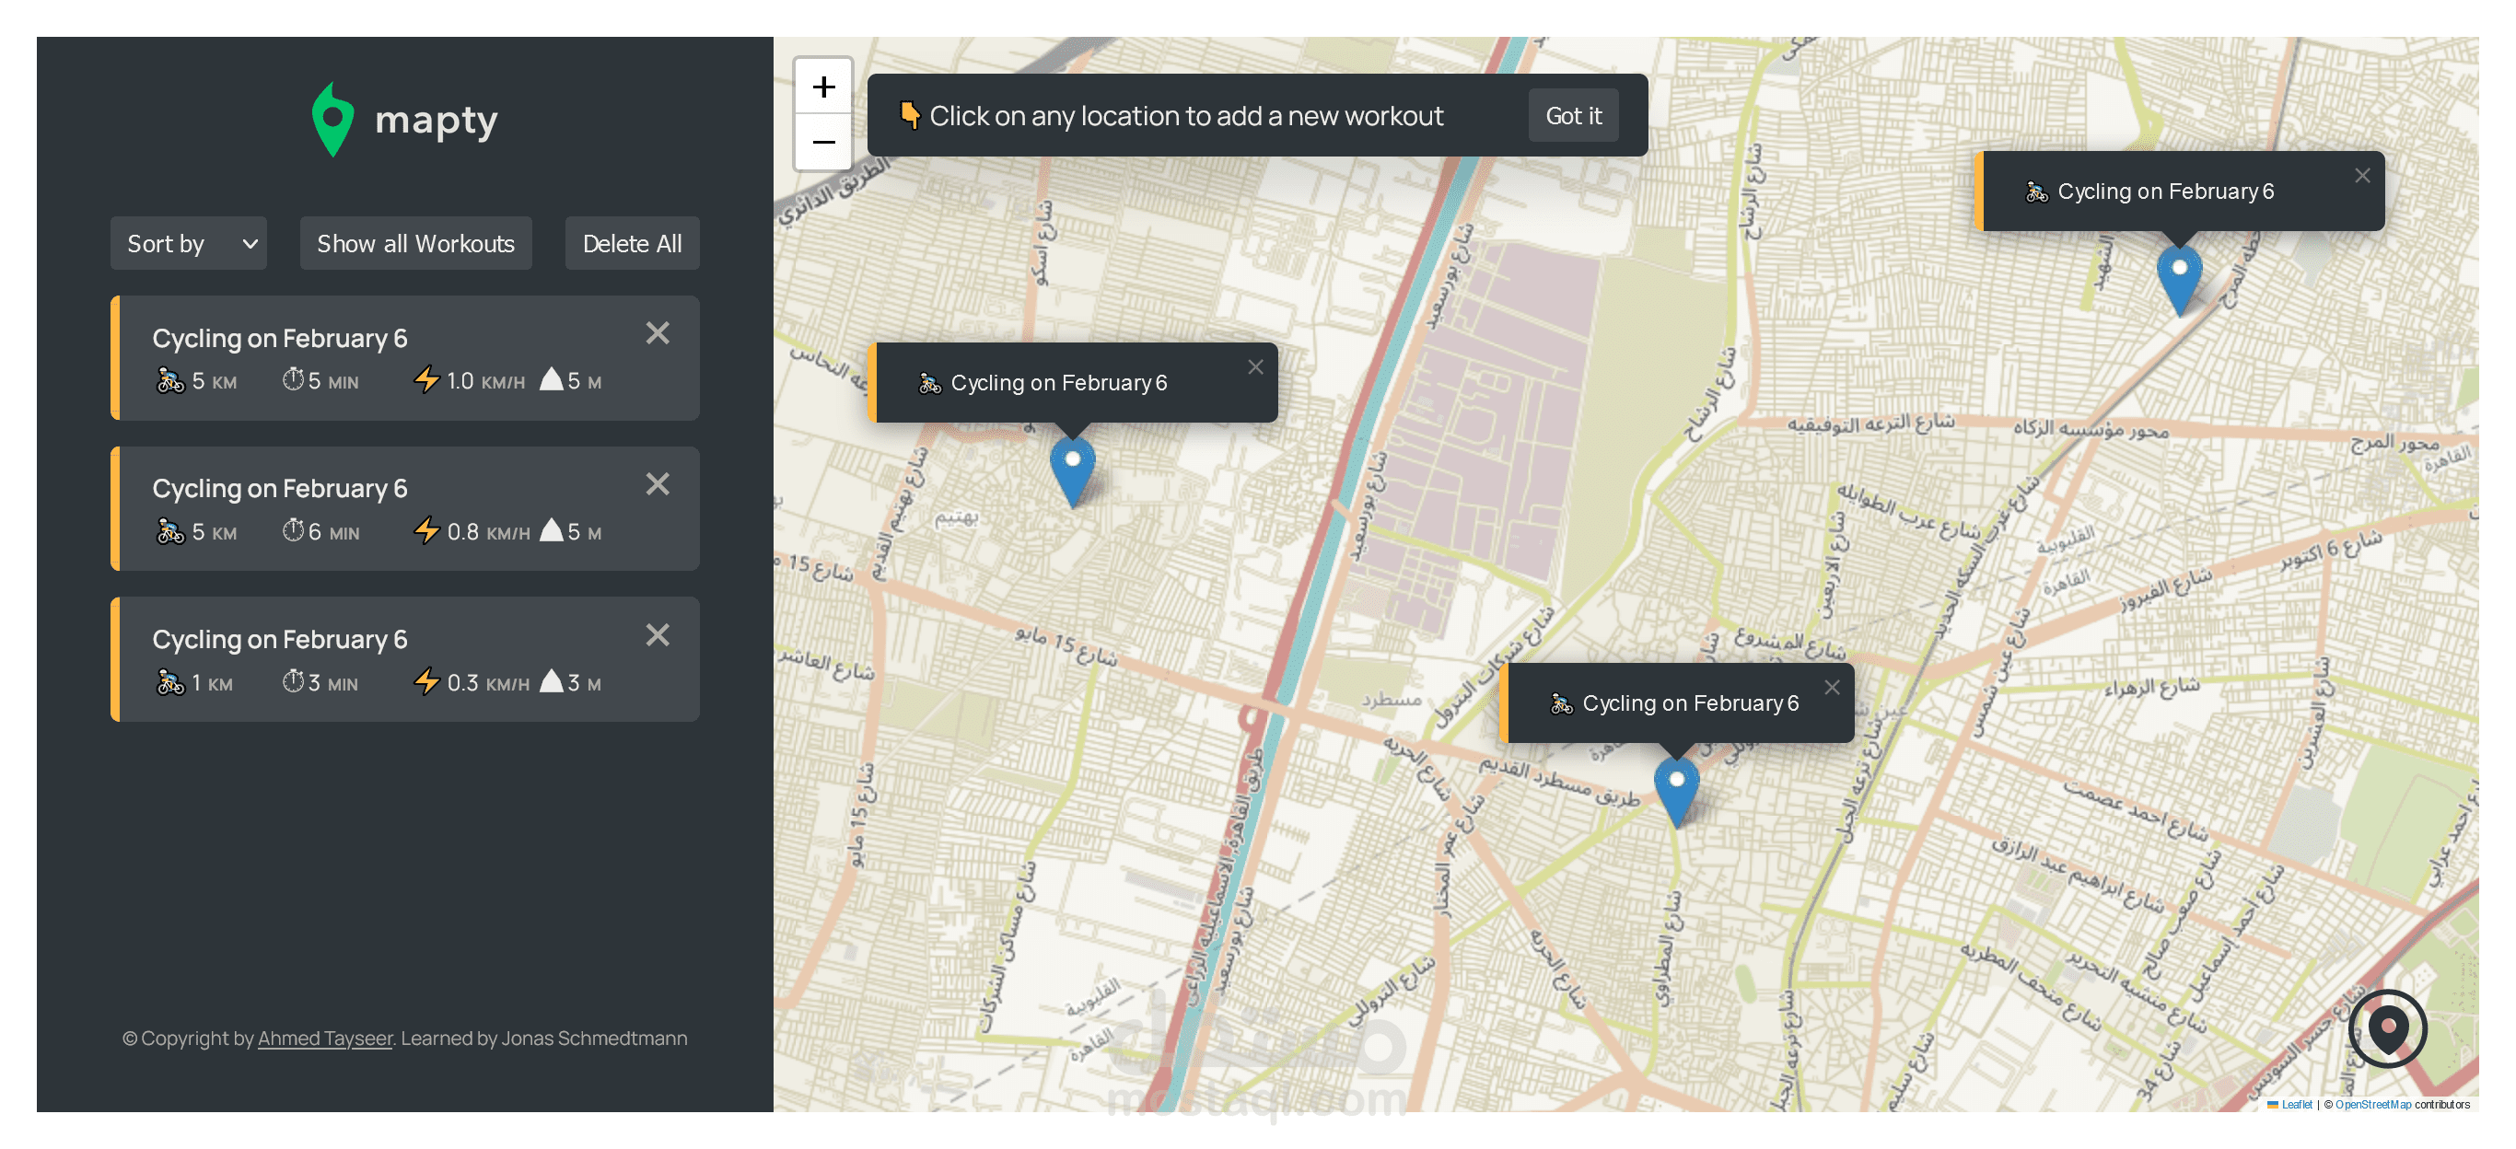Open the Leaflet attribution link
The image size is (2516, 1149).
pyautogui.click(x=2295, y=1104)
